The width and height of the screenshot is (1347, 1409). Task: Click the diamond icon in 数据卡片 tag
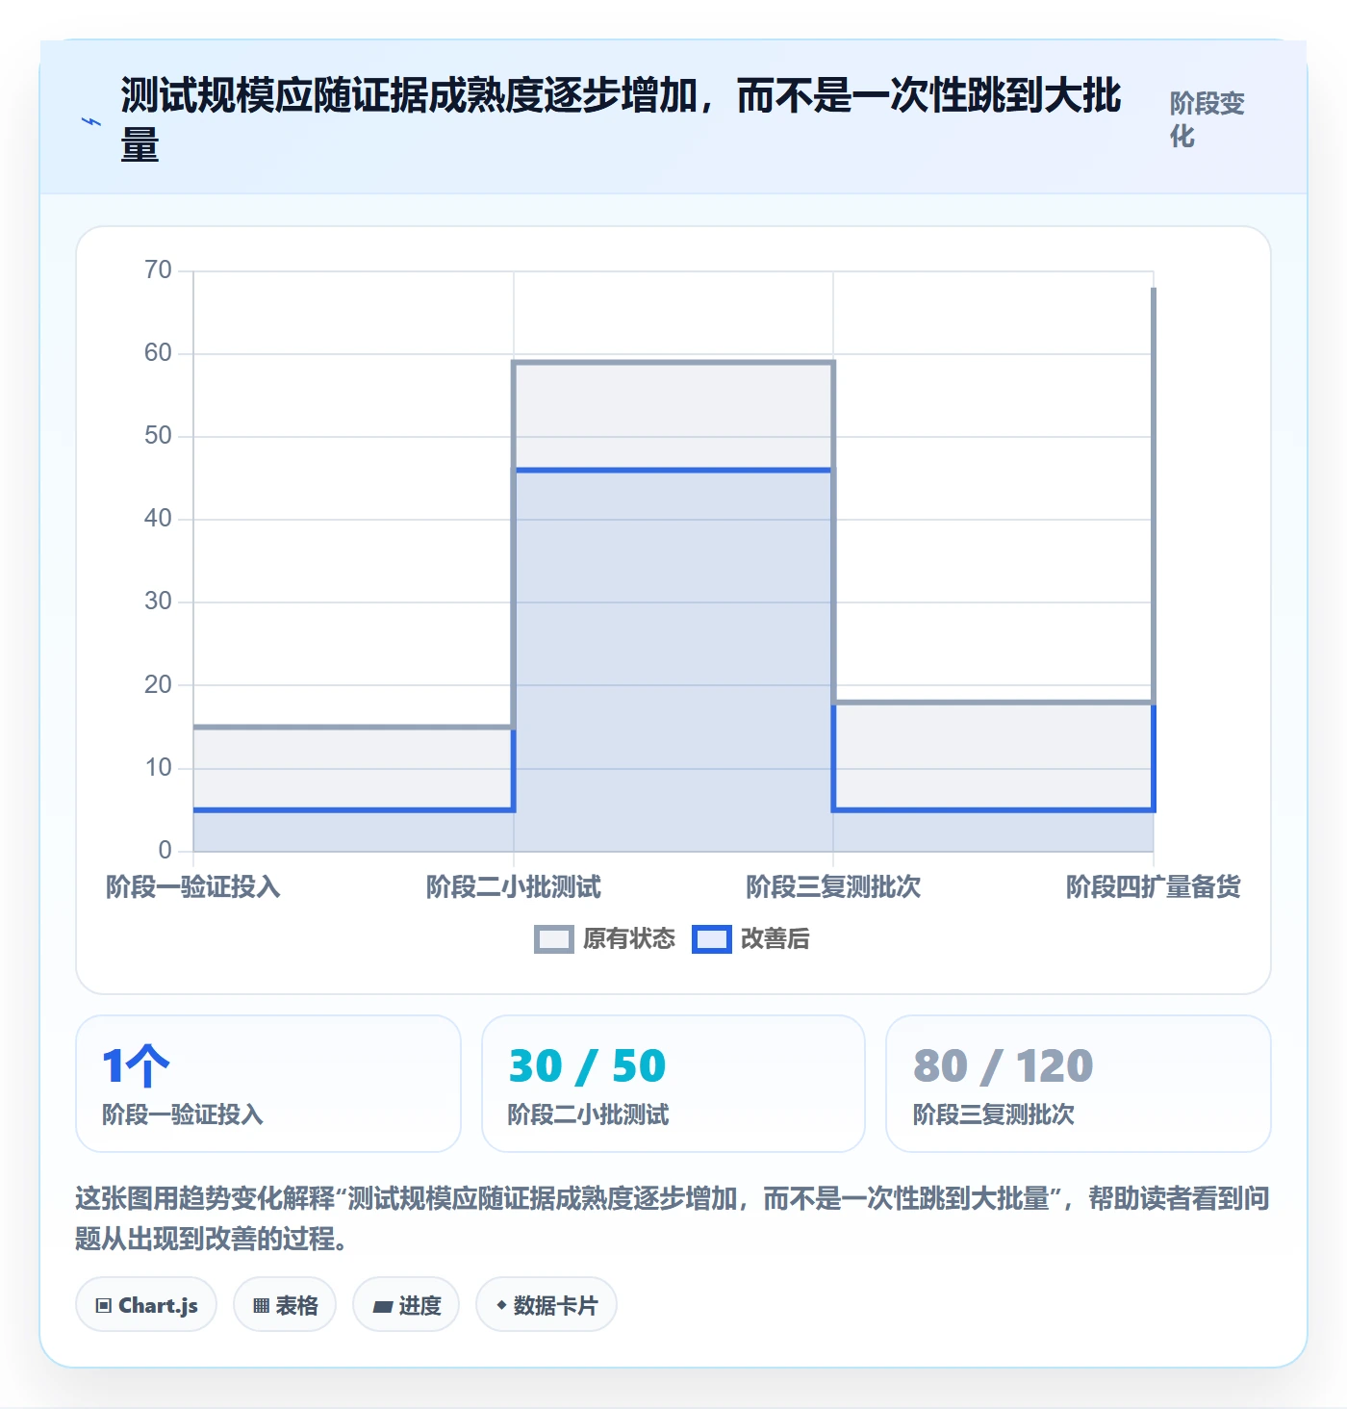[x=501, y=1305]
